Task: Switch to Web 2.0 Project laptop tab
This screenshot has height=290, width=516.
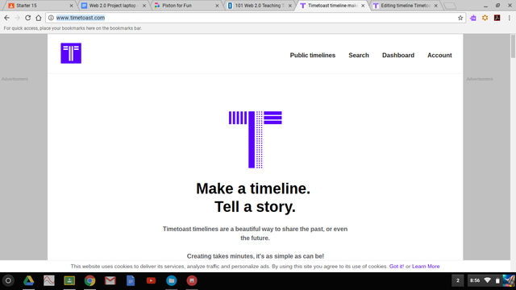Action: 113,6
